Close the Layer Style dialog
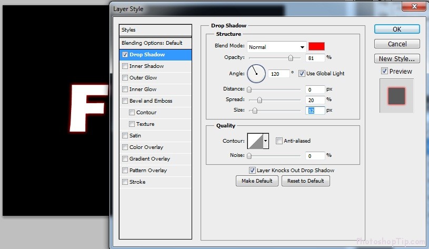Viewport: 429px width, 249px height. tap(414, 6)
